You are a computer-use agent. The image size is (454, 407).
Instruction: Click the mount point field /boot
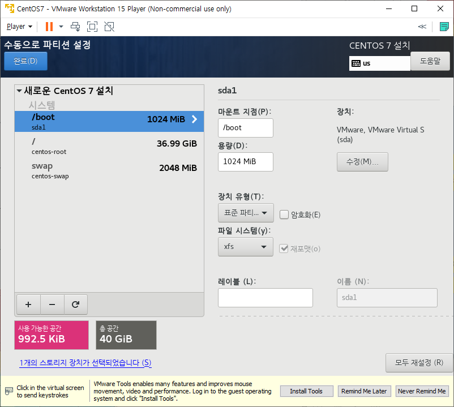[246, 128]
